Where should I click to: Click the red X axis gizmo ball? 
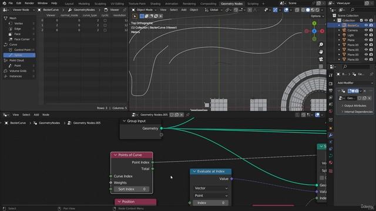[x=322, y=31]
